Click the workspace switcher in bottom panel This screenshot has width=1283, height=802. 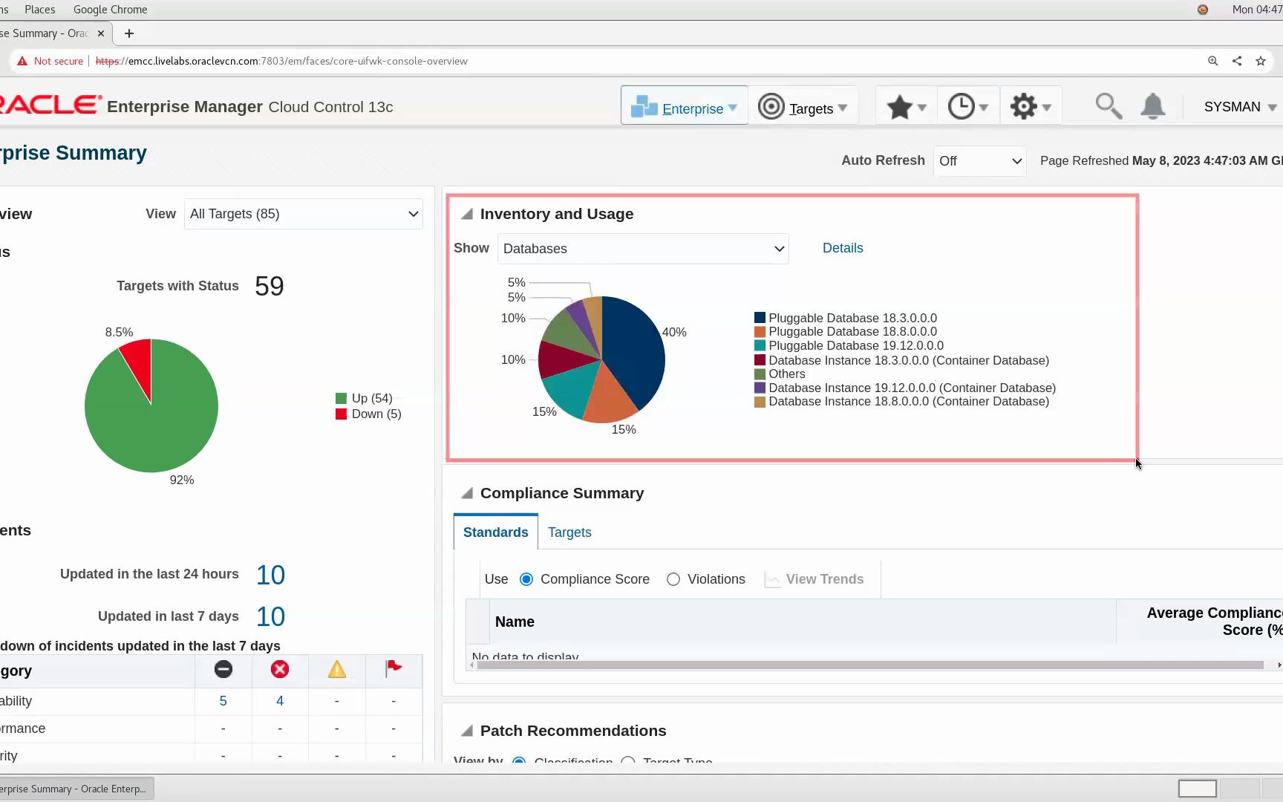point(1230,789)
